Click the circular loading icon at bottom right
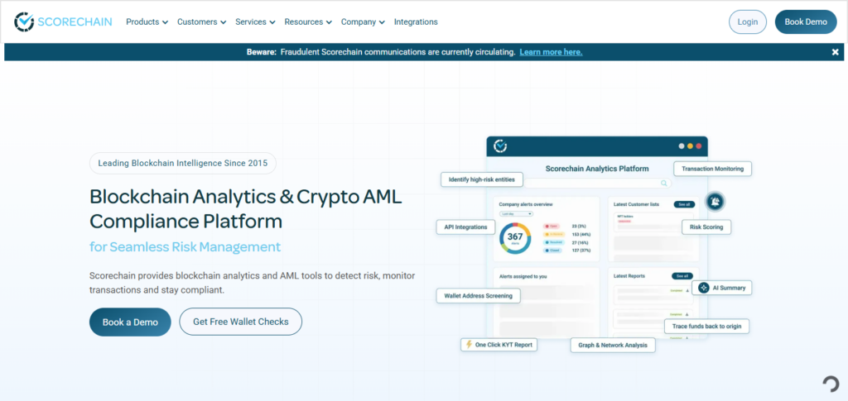 click(830, 384)
